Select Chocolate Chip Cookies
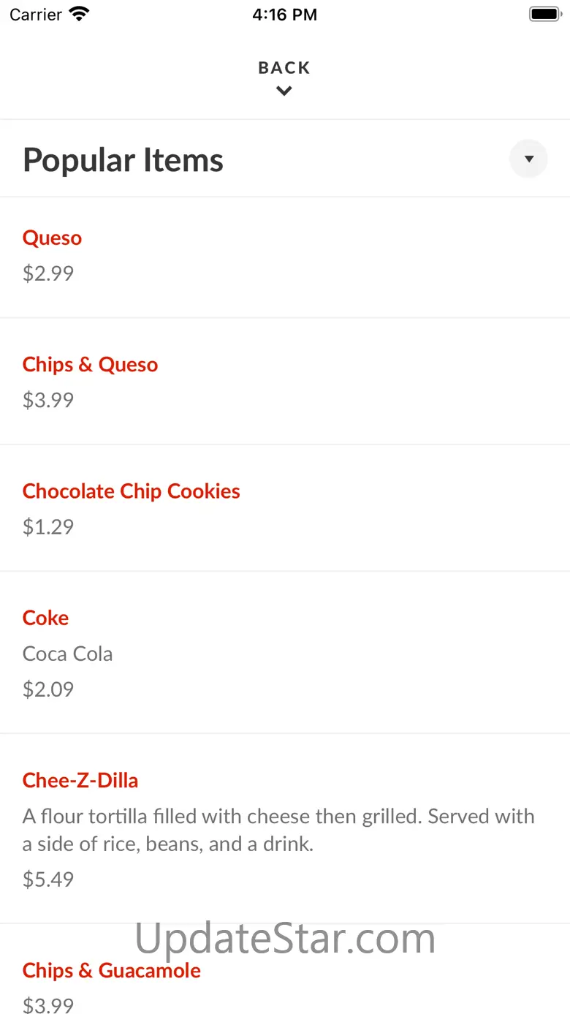Viewport: 570px width, 1014px height. pos(131,491)
